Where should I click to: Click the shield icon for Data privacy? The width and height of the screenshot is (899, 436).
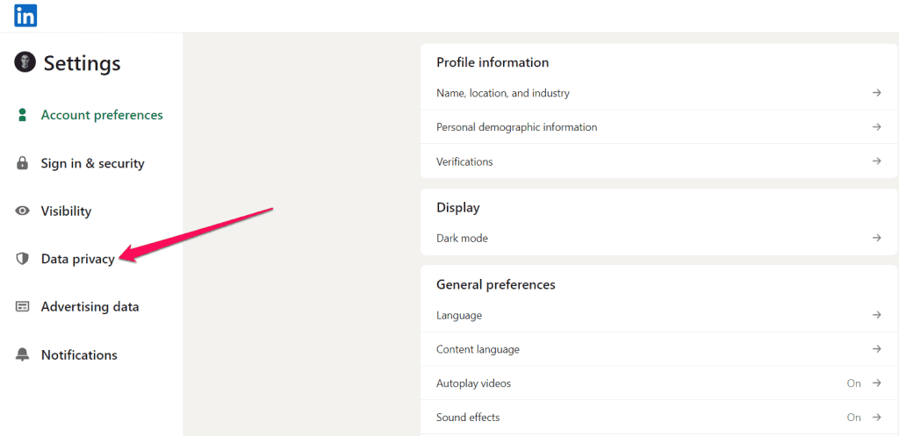(22, 259)
